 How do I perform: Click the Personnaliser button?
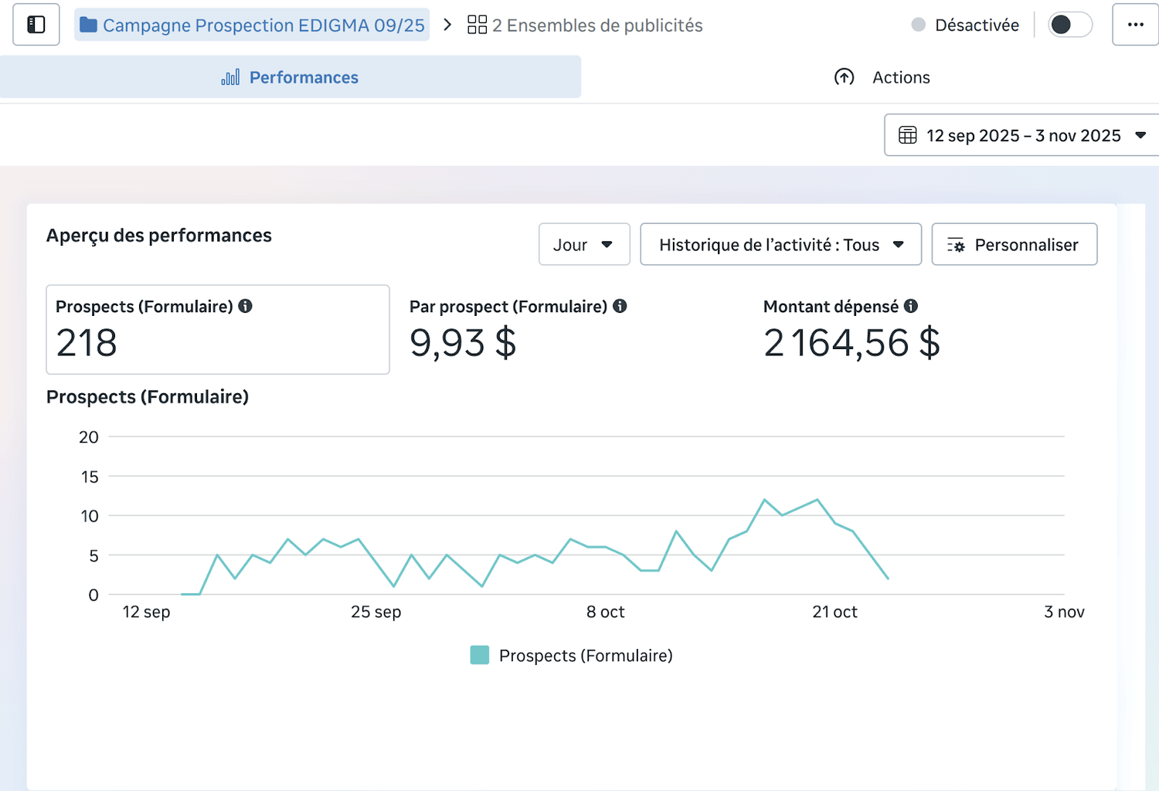1014,245
